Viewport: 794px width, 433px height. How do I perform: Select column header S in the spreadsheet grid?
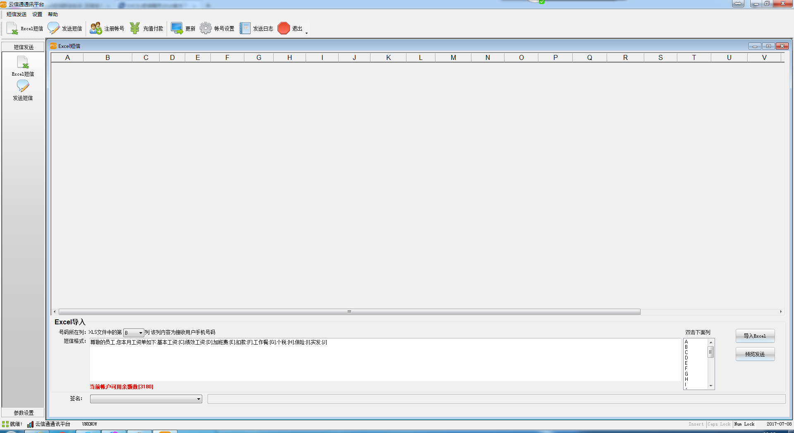660,57
